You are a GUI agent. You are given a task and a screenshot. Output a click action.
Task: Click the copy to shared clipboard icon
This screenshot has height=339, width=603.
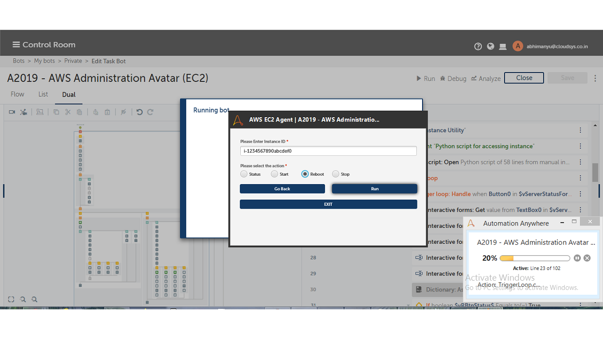click(x=96, y=112)
